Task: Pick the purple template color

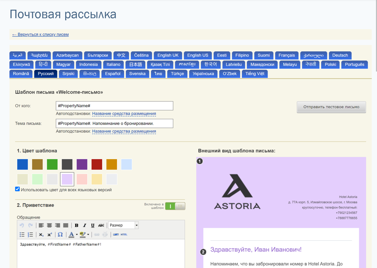Action: pyautogui.click(x=82, y=165)
